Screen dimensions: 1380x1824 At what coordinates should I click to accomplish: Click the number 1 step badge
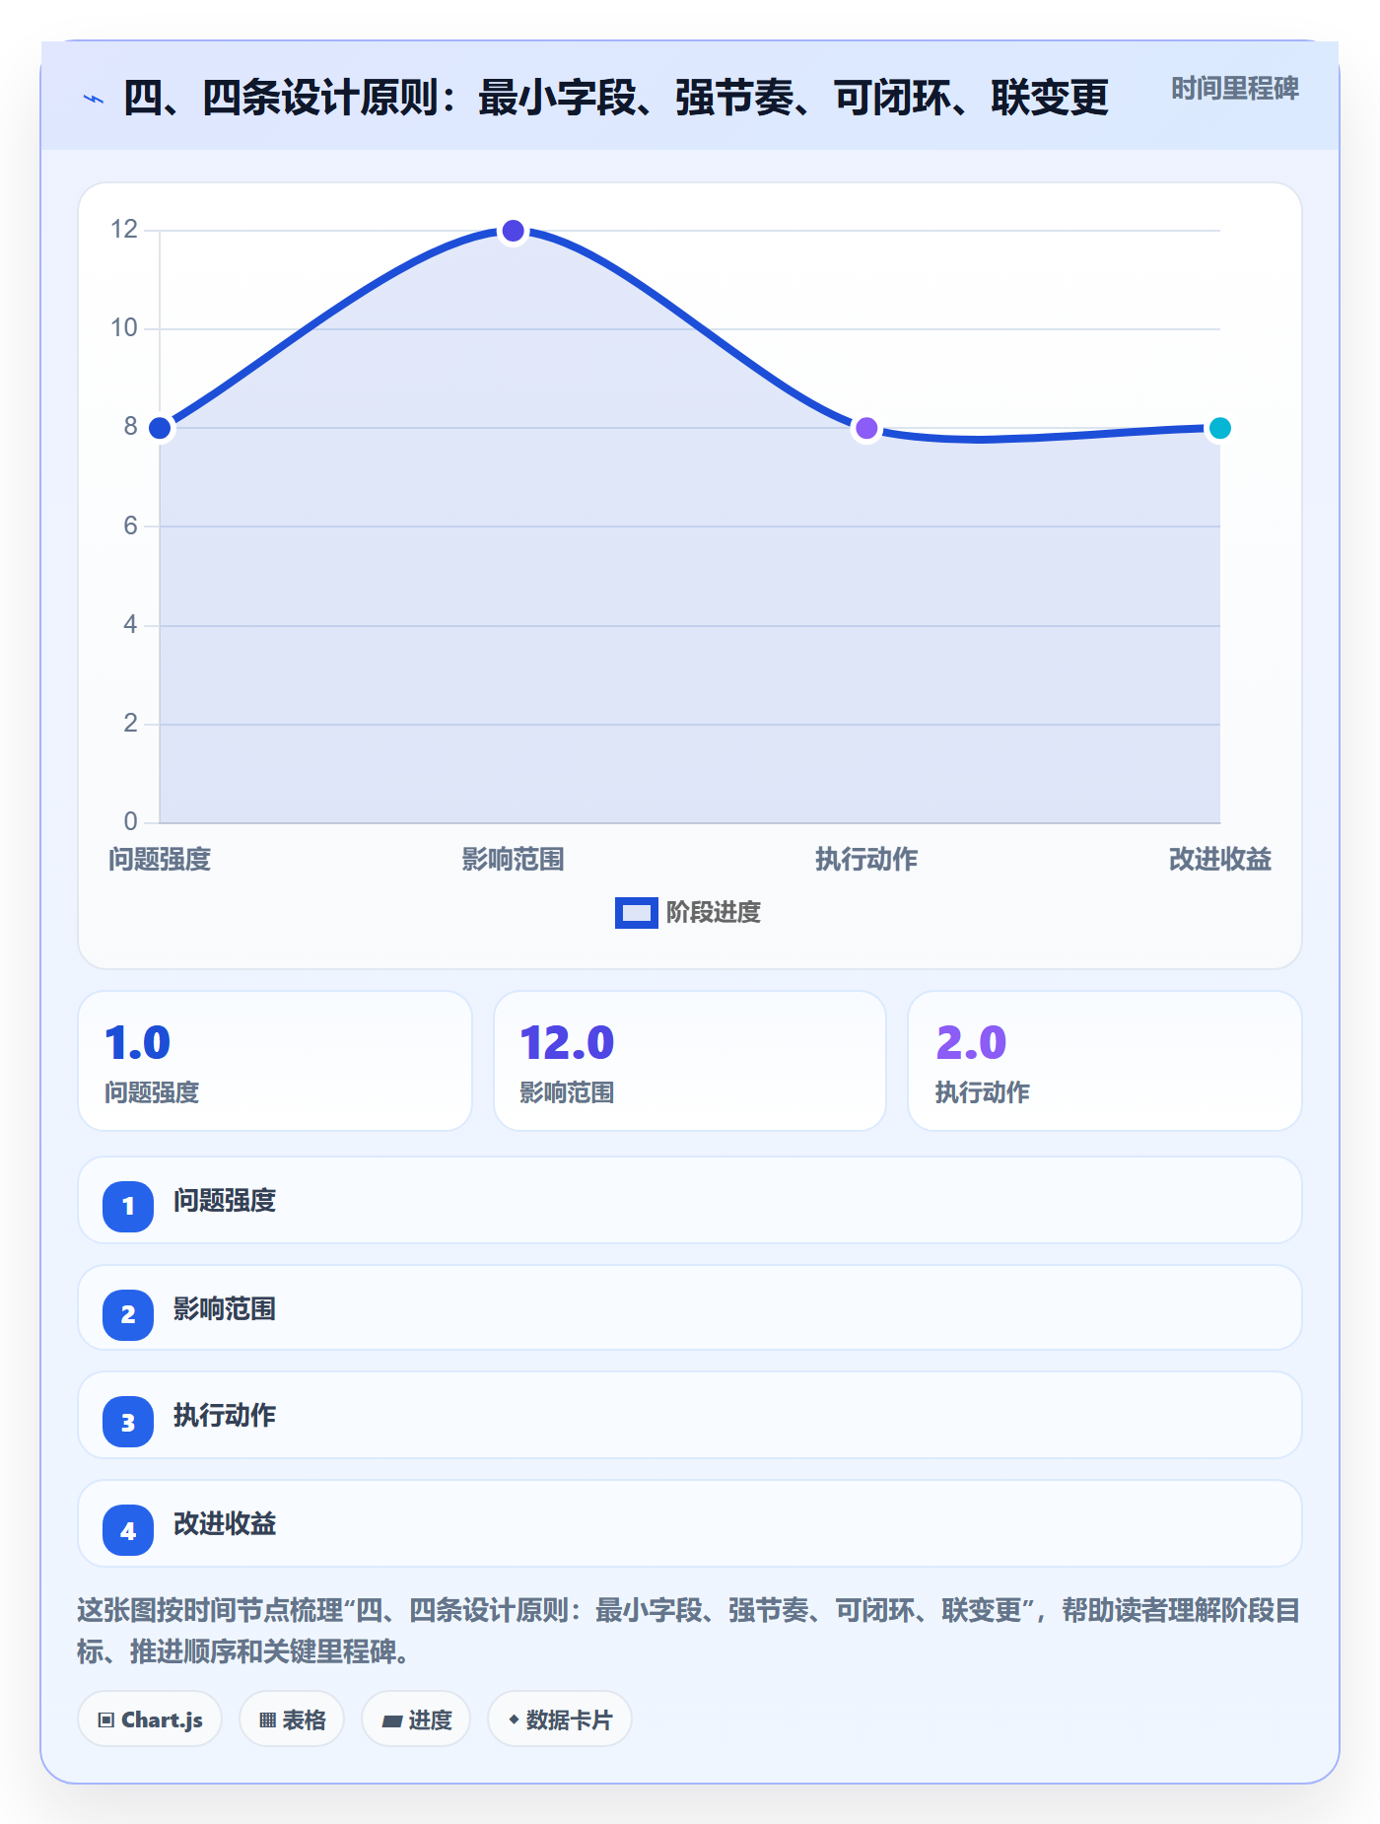128,1206
